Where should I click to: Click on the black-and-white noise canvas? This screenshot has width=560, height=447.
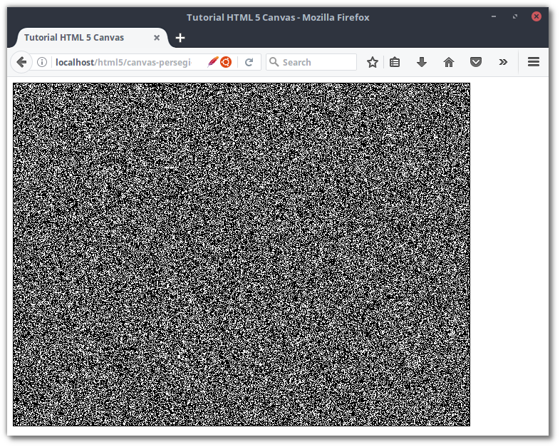(242, 255)
